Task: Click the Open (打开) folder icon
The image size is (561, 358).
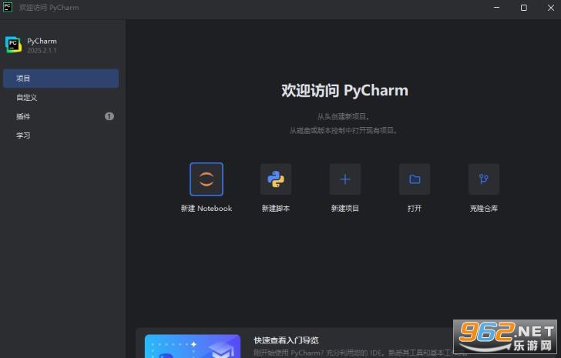Action: [x=415, y=179]
